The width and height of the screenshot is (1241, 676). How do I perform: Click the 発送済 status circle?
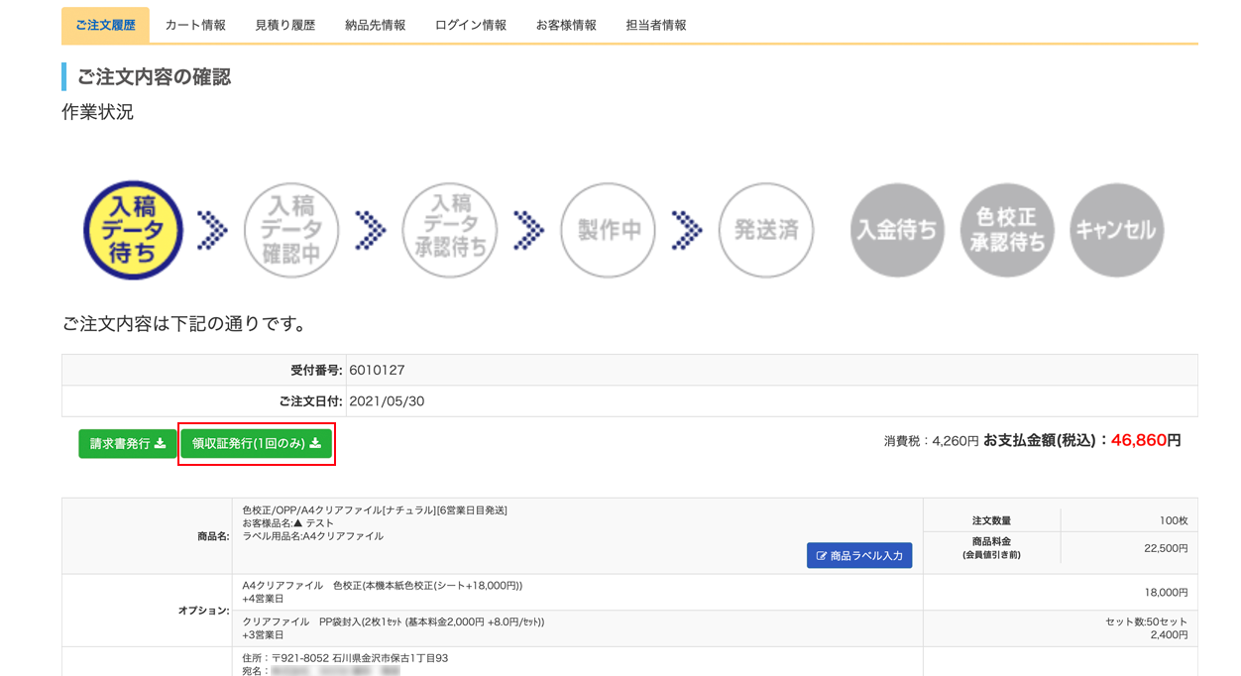click(x=765, y=230)
